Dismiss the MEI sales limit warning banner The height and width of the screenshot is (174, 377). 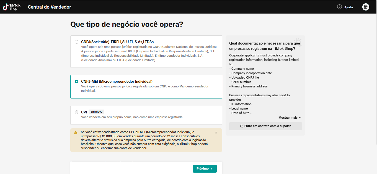(216, 133)
